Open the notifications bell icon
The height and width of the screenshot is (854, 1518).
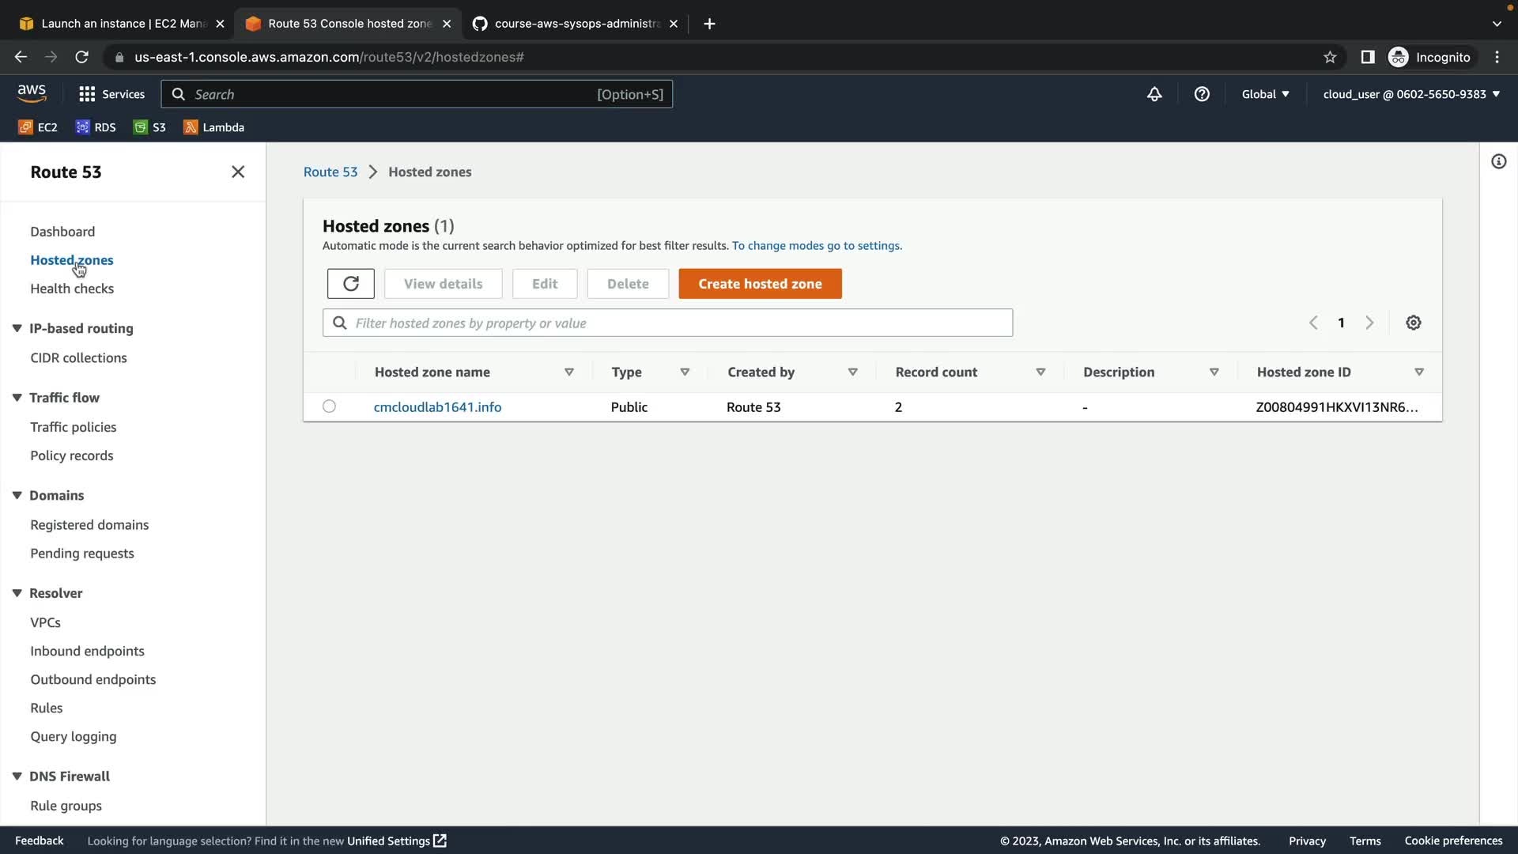(x=1154, y=94)
